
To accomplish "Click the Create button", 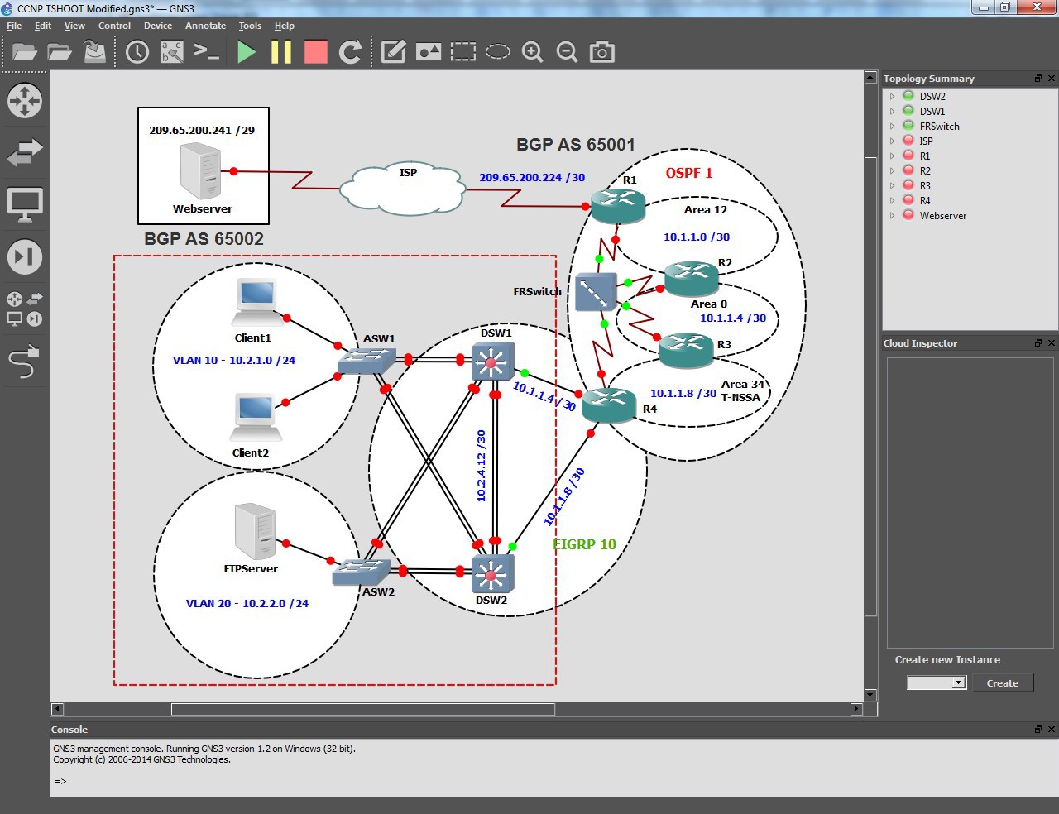I will point(1002,682).
